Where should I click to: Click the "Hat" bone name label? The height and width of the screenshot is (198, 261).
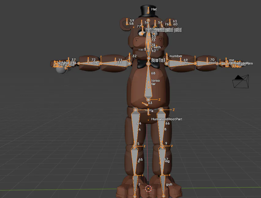click(154, 9)
